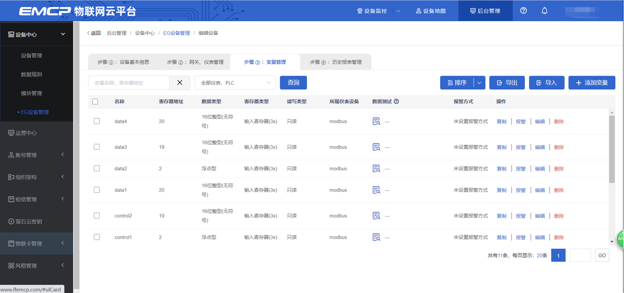Clear the variable search with X icon
This screenshot has width=624, height=293.
tap(180, 83)
